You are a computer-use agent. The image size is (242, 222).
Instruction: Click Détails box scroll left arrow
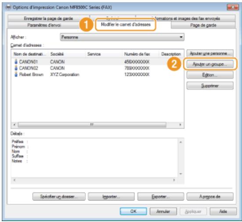pos(14,180)
